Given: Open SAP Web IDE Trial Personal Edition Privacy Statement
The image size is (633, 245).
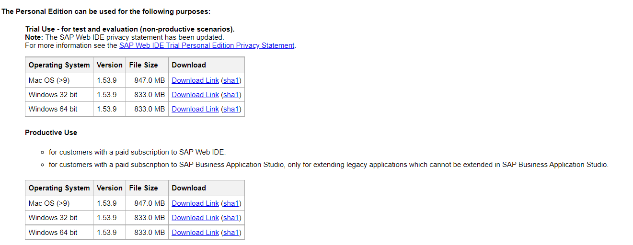Looking at the screenshot, I should [207, 45].
